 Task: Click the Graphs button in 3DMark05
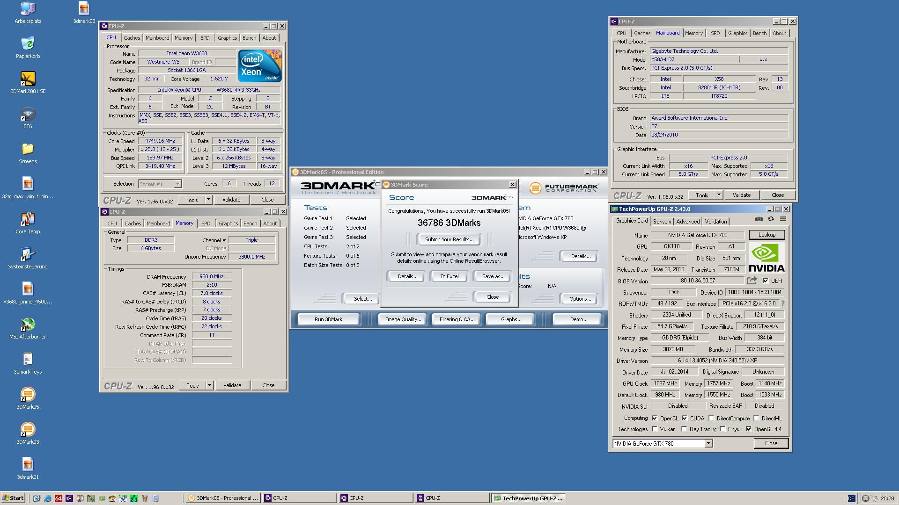tap(511, 319)
